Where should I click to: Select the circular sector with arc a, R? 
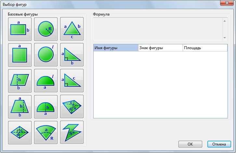pos(46,133)
